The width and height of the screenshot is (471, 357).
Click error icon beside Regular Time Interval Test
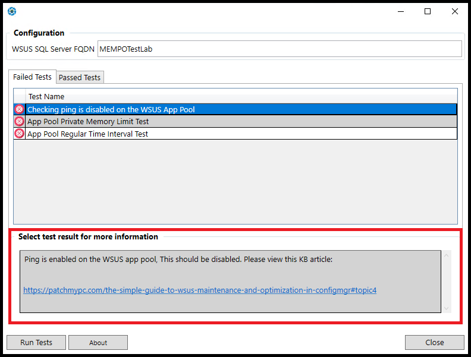[19, 134]
